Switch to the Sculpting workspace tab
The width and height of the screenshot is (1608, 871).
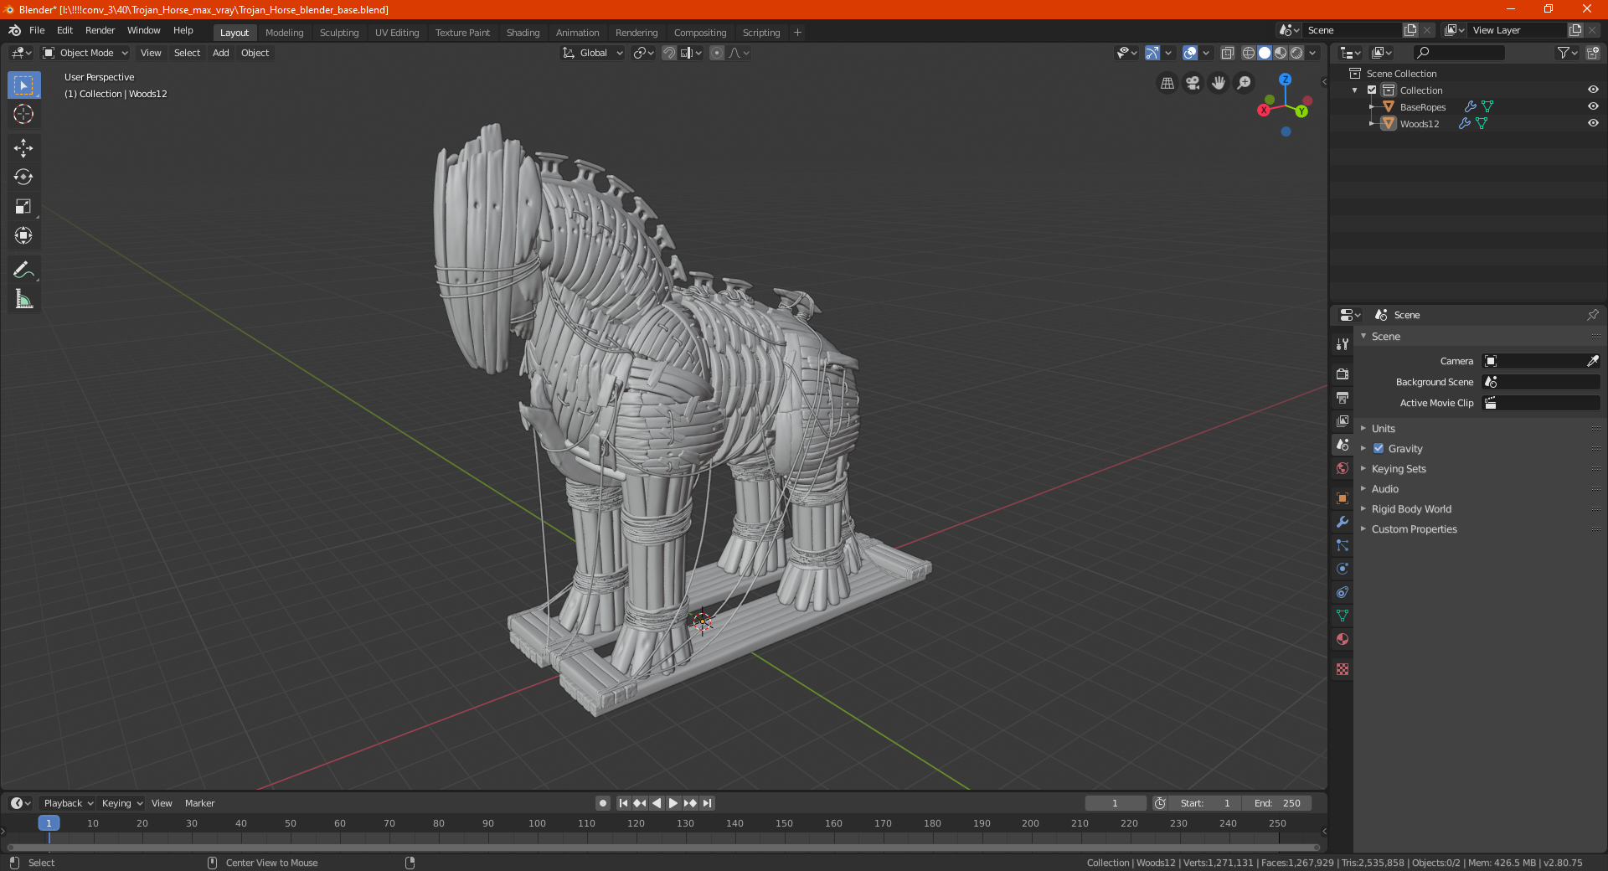coord(339,33)
